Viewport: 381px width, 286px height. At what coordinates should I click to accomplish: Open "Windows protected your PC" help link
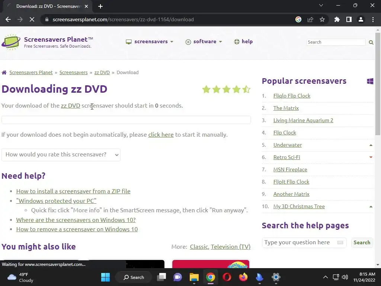point(56,201)
